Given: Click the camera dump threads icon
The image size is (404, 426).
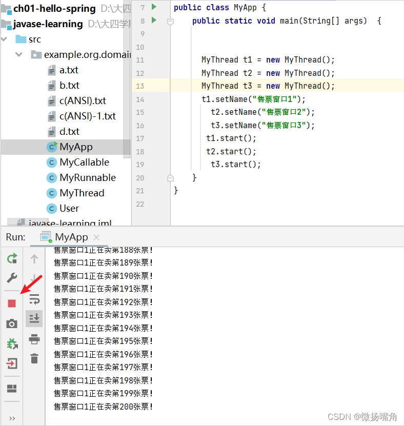Looking at the screenshot, I should tap(12, 323).
